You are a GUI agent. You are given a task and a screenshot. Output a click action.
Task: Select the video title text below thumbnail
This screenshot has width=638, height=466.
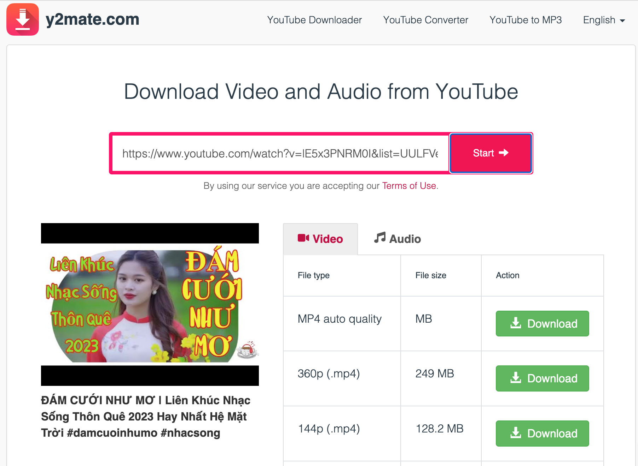pyautogui.click(x=146, y=417)
